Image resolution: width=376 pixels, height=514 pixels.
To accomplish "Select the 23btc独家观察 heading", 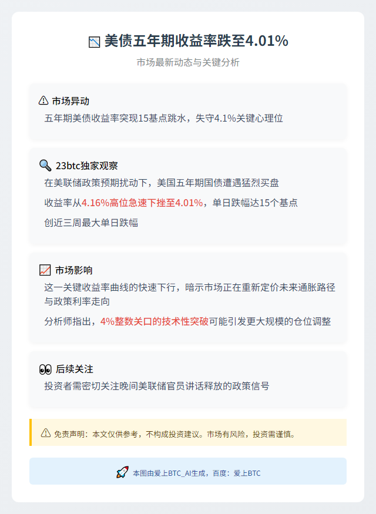I will point(87,166).
